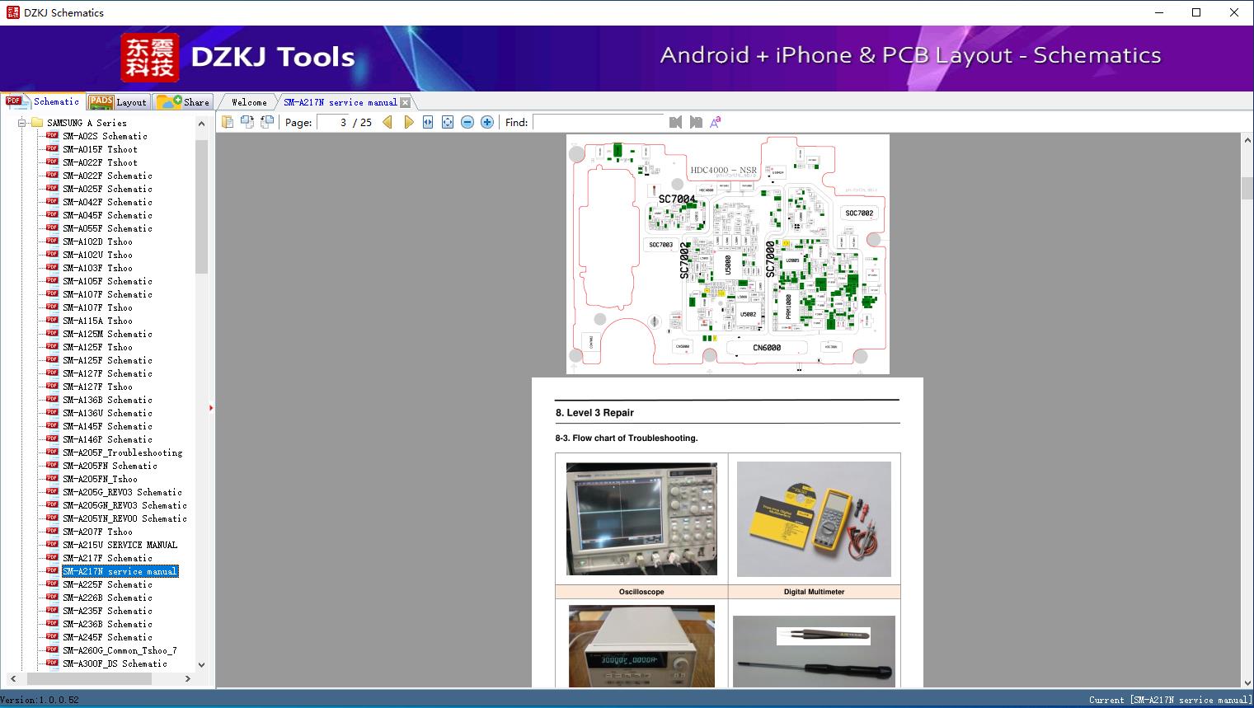
Task: Collapse the SAMSUNG A Series tree node
Action: [21, 123]
